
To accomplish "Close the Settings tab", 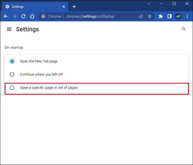I will click(x=64, y=7).
